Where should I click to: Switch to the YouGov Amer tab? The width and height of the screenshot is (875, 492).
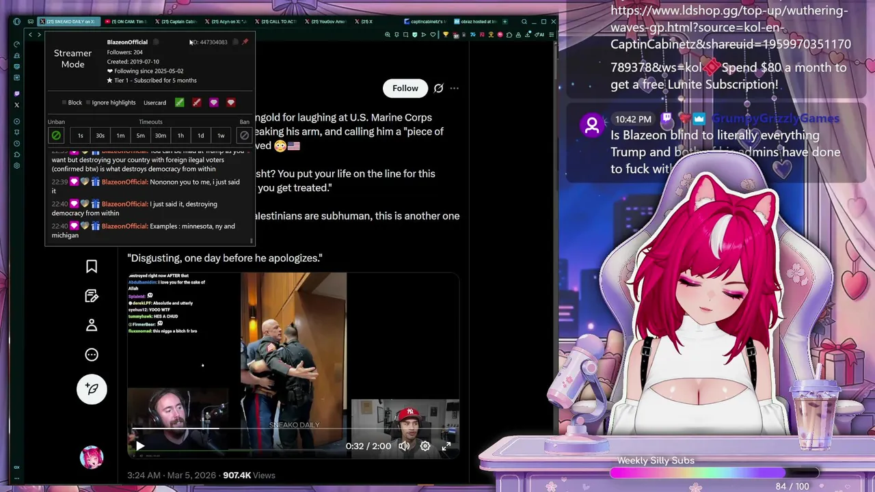tap(327, 22)
